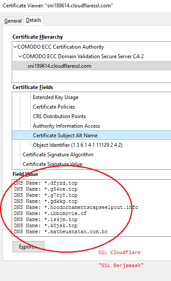
Task: Click the Export button
Action: (29, 247)
